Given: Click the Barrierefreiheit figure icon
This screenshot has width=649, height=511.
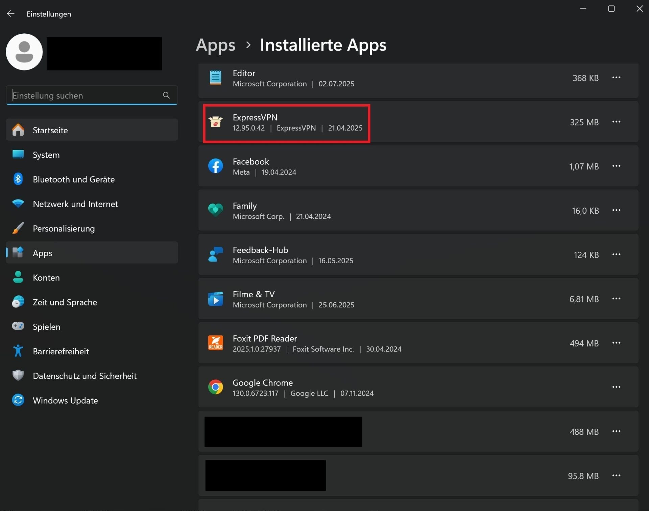Looking at the screenshot, I should coord(18,351).
